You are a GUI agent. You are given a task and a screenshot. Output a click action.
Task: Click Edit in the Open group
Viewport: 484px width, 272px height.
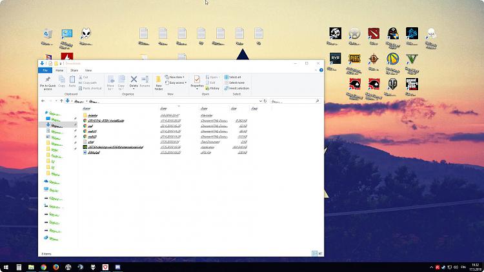pos(210,83)
